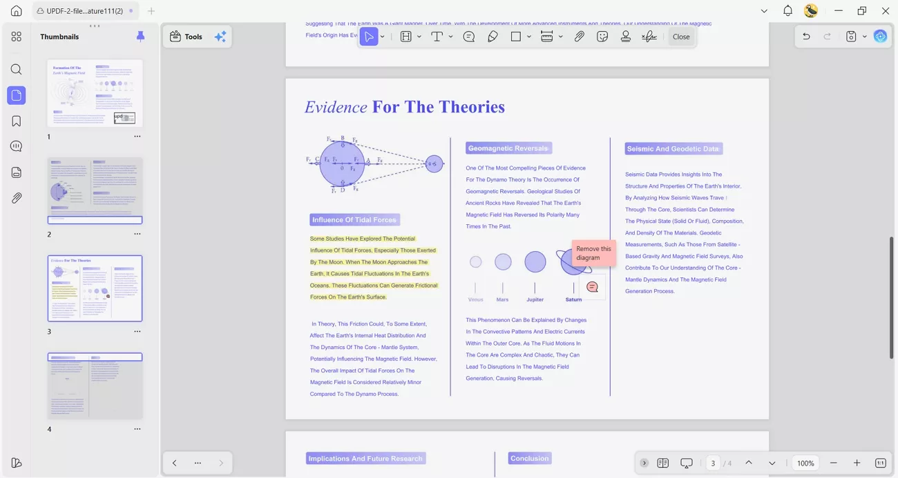Select the Text annotation tool
Screen dimensions: 898x478
pyautogui.click(x=437, y=36)
